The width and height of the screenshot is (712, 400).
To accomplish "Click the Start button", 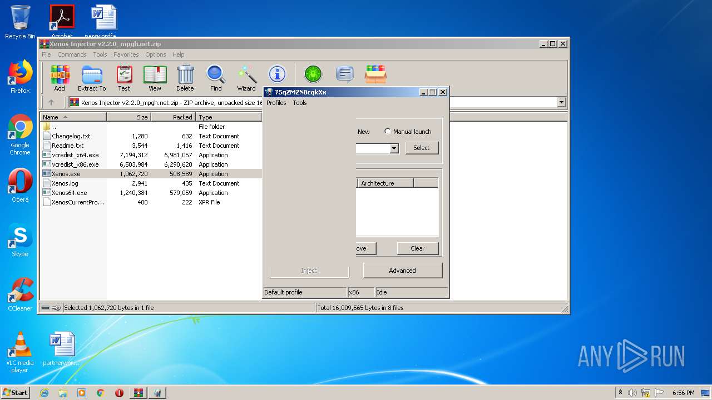I will (x=16, y=393).
